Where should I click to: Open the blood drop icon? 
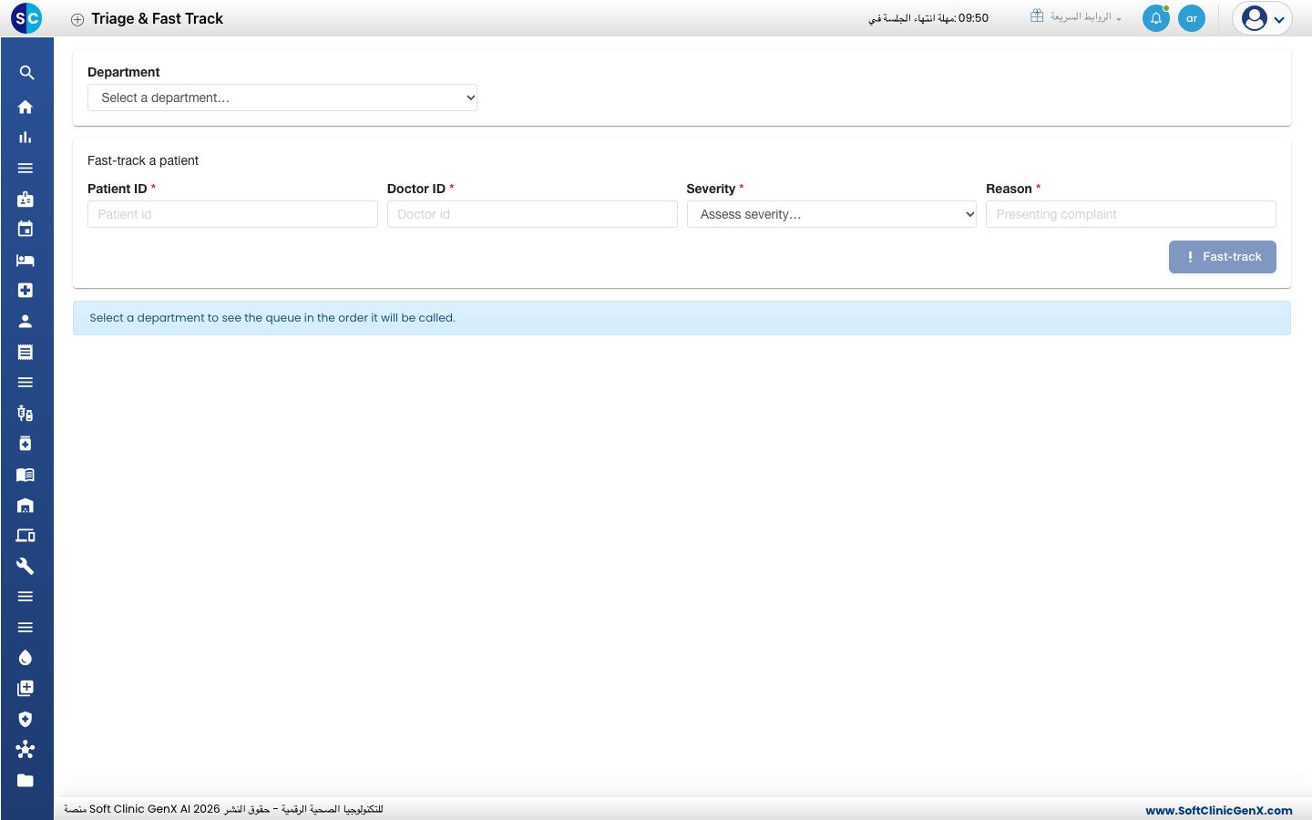26,658
